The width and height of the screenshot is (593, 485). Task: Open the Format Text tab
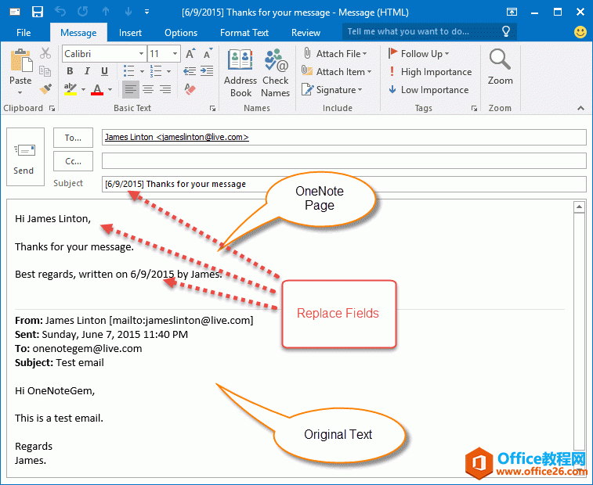[244, 33]
